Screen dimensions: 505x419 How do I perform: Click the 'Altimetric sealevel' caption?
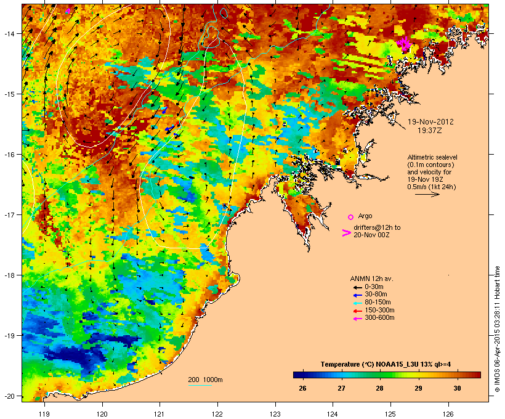pyautogui.click(x=432, y=157)
